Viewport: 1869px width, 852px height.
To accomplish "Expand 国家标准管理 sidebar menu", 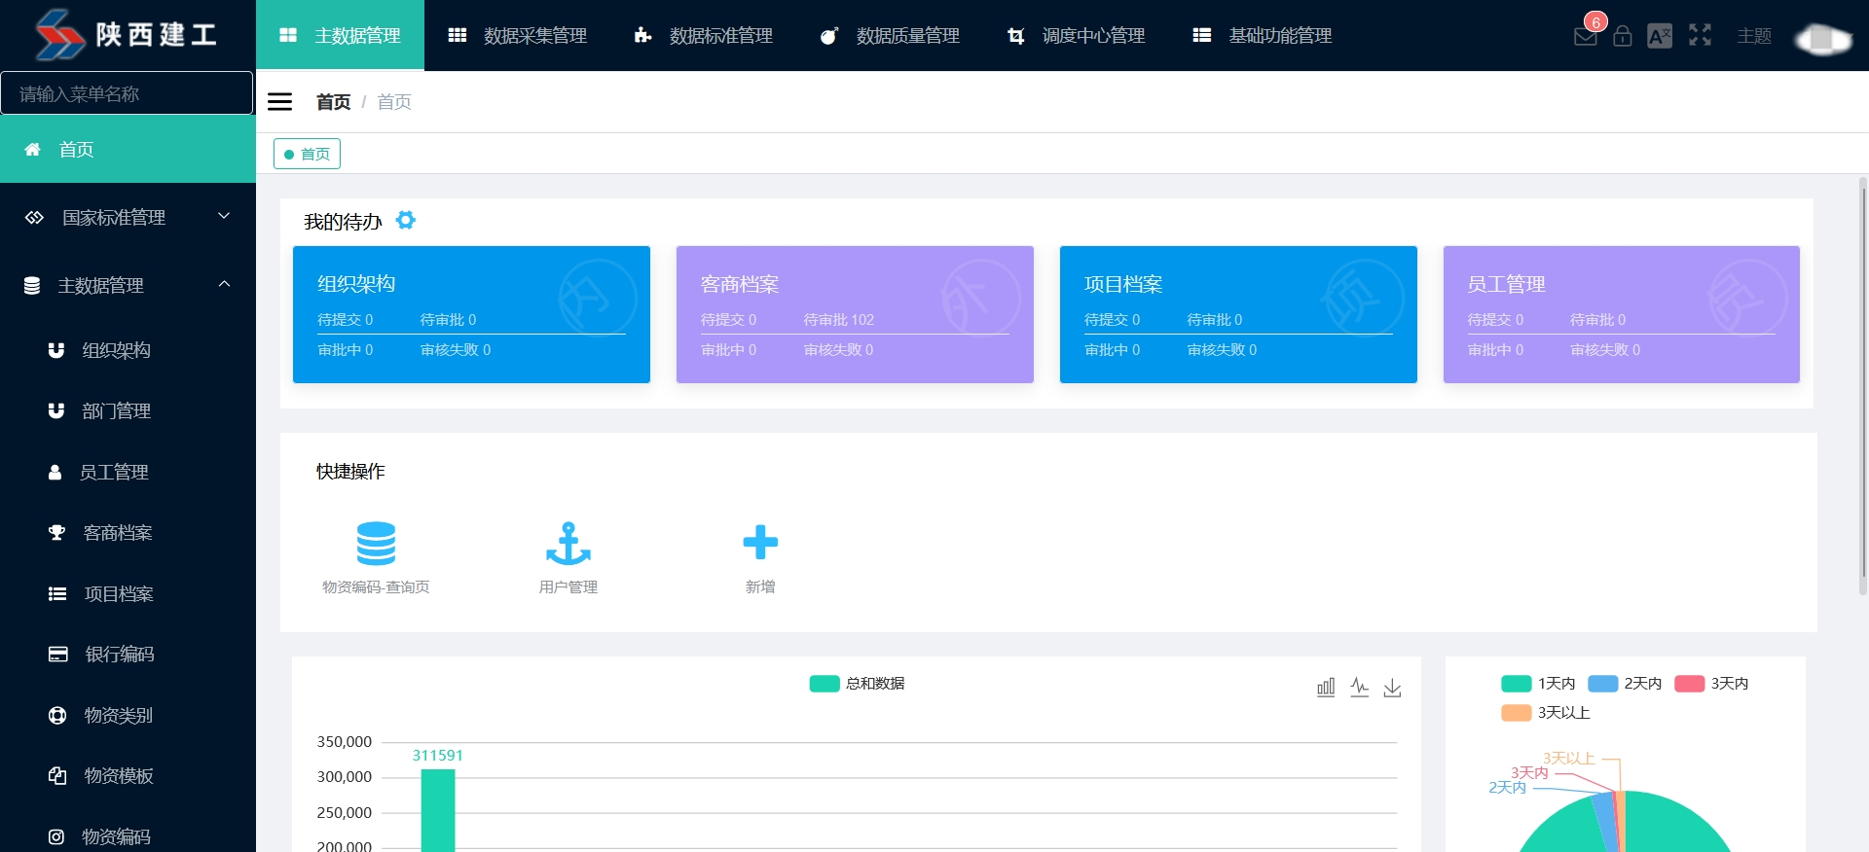I will coord(128,217).
